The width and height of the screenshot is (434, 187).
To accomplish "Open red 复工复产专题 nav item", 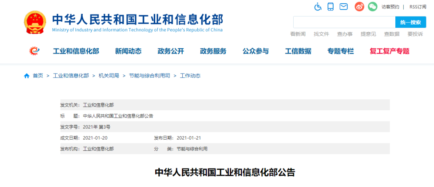I will point(390,51).
